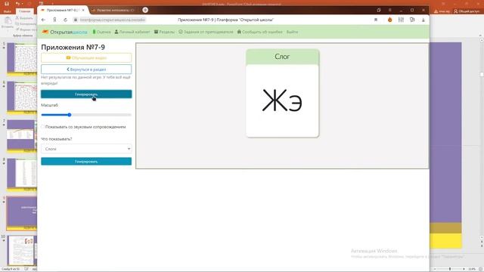Screen dimensions: 484x272
Task: Switch to the second browser tab
Action: coord(113,10)
